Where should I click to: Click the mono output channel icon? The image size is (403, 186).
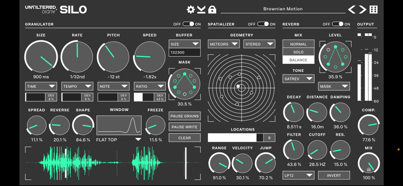click(x=359, y=35)
